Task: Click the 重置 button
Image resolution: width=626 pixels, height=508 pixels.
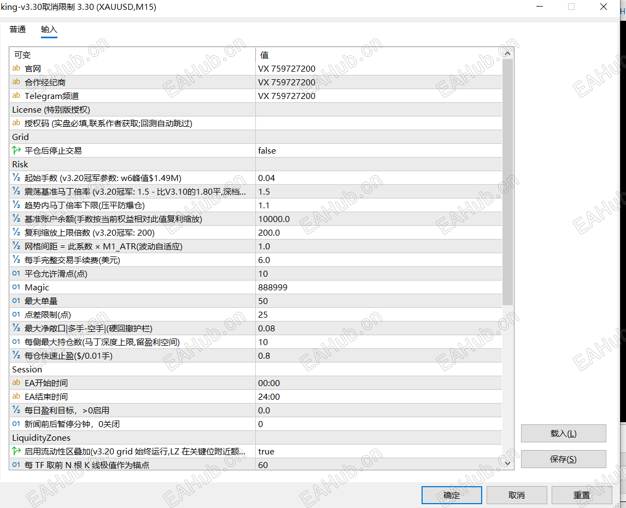Action: 582,495
